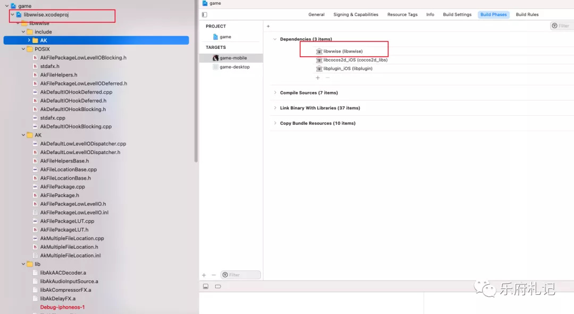Image resolution: width=574 pixels, height=314 pixels.
Task: Expand Compile Sources section
Action: [x=275, y=92]
